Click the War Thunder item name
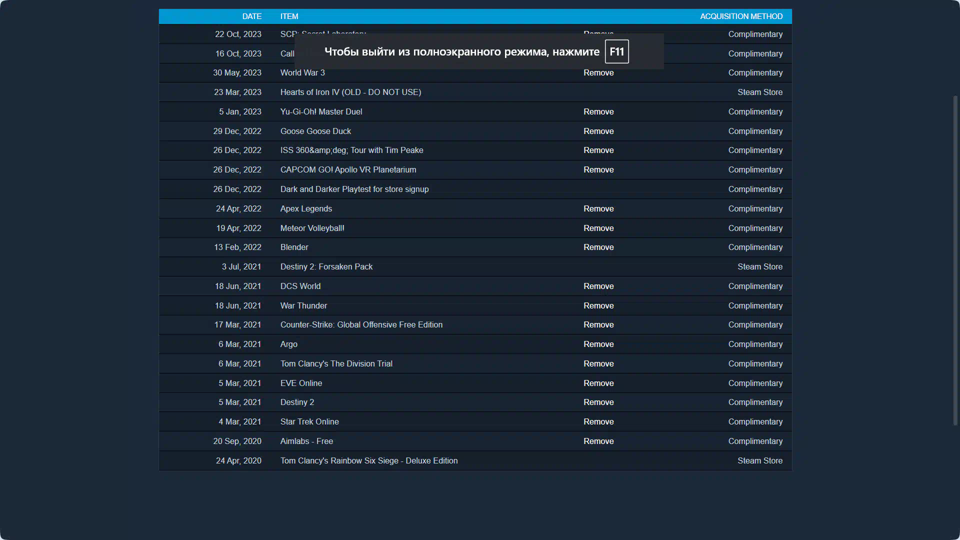This screenshot has height=540, width=960. pos(303,306)
